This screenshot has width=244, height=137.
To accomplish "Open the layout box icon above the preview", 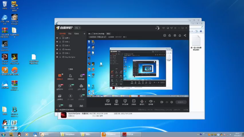I will point(175,35).
